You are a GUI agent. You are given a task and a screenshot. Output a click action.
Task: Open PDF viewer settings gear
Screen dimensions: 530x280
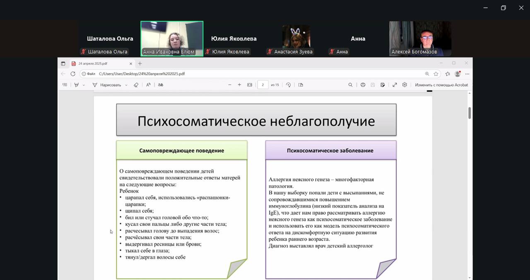405,85
